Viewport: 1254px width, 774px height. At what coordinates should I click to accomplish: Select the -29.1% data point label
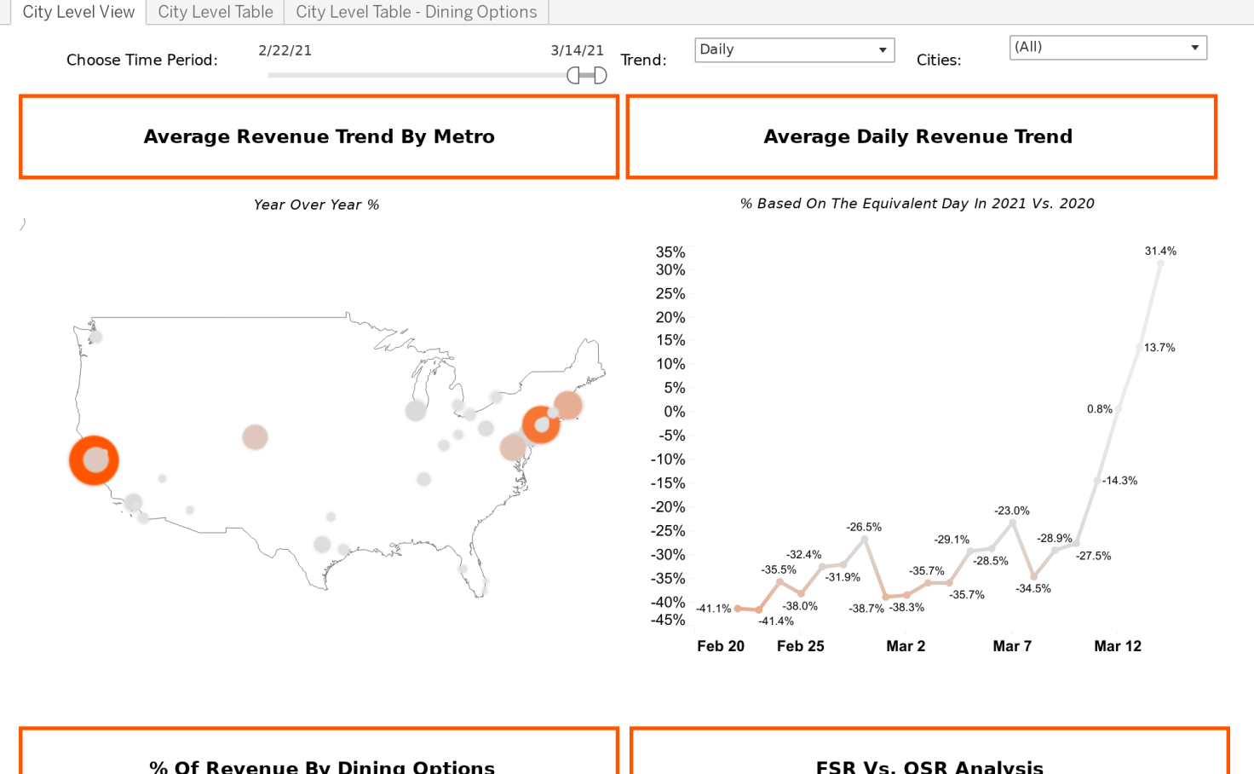click(x=952, y=540)
